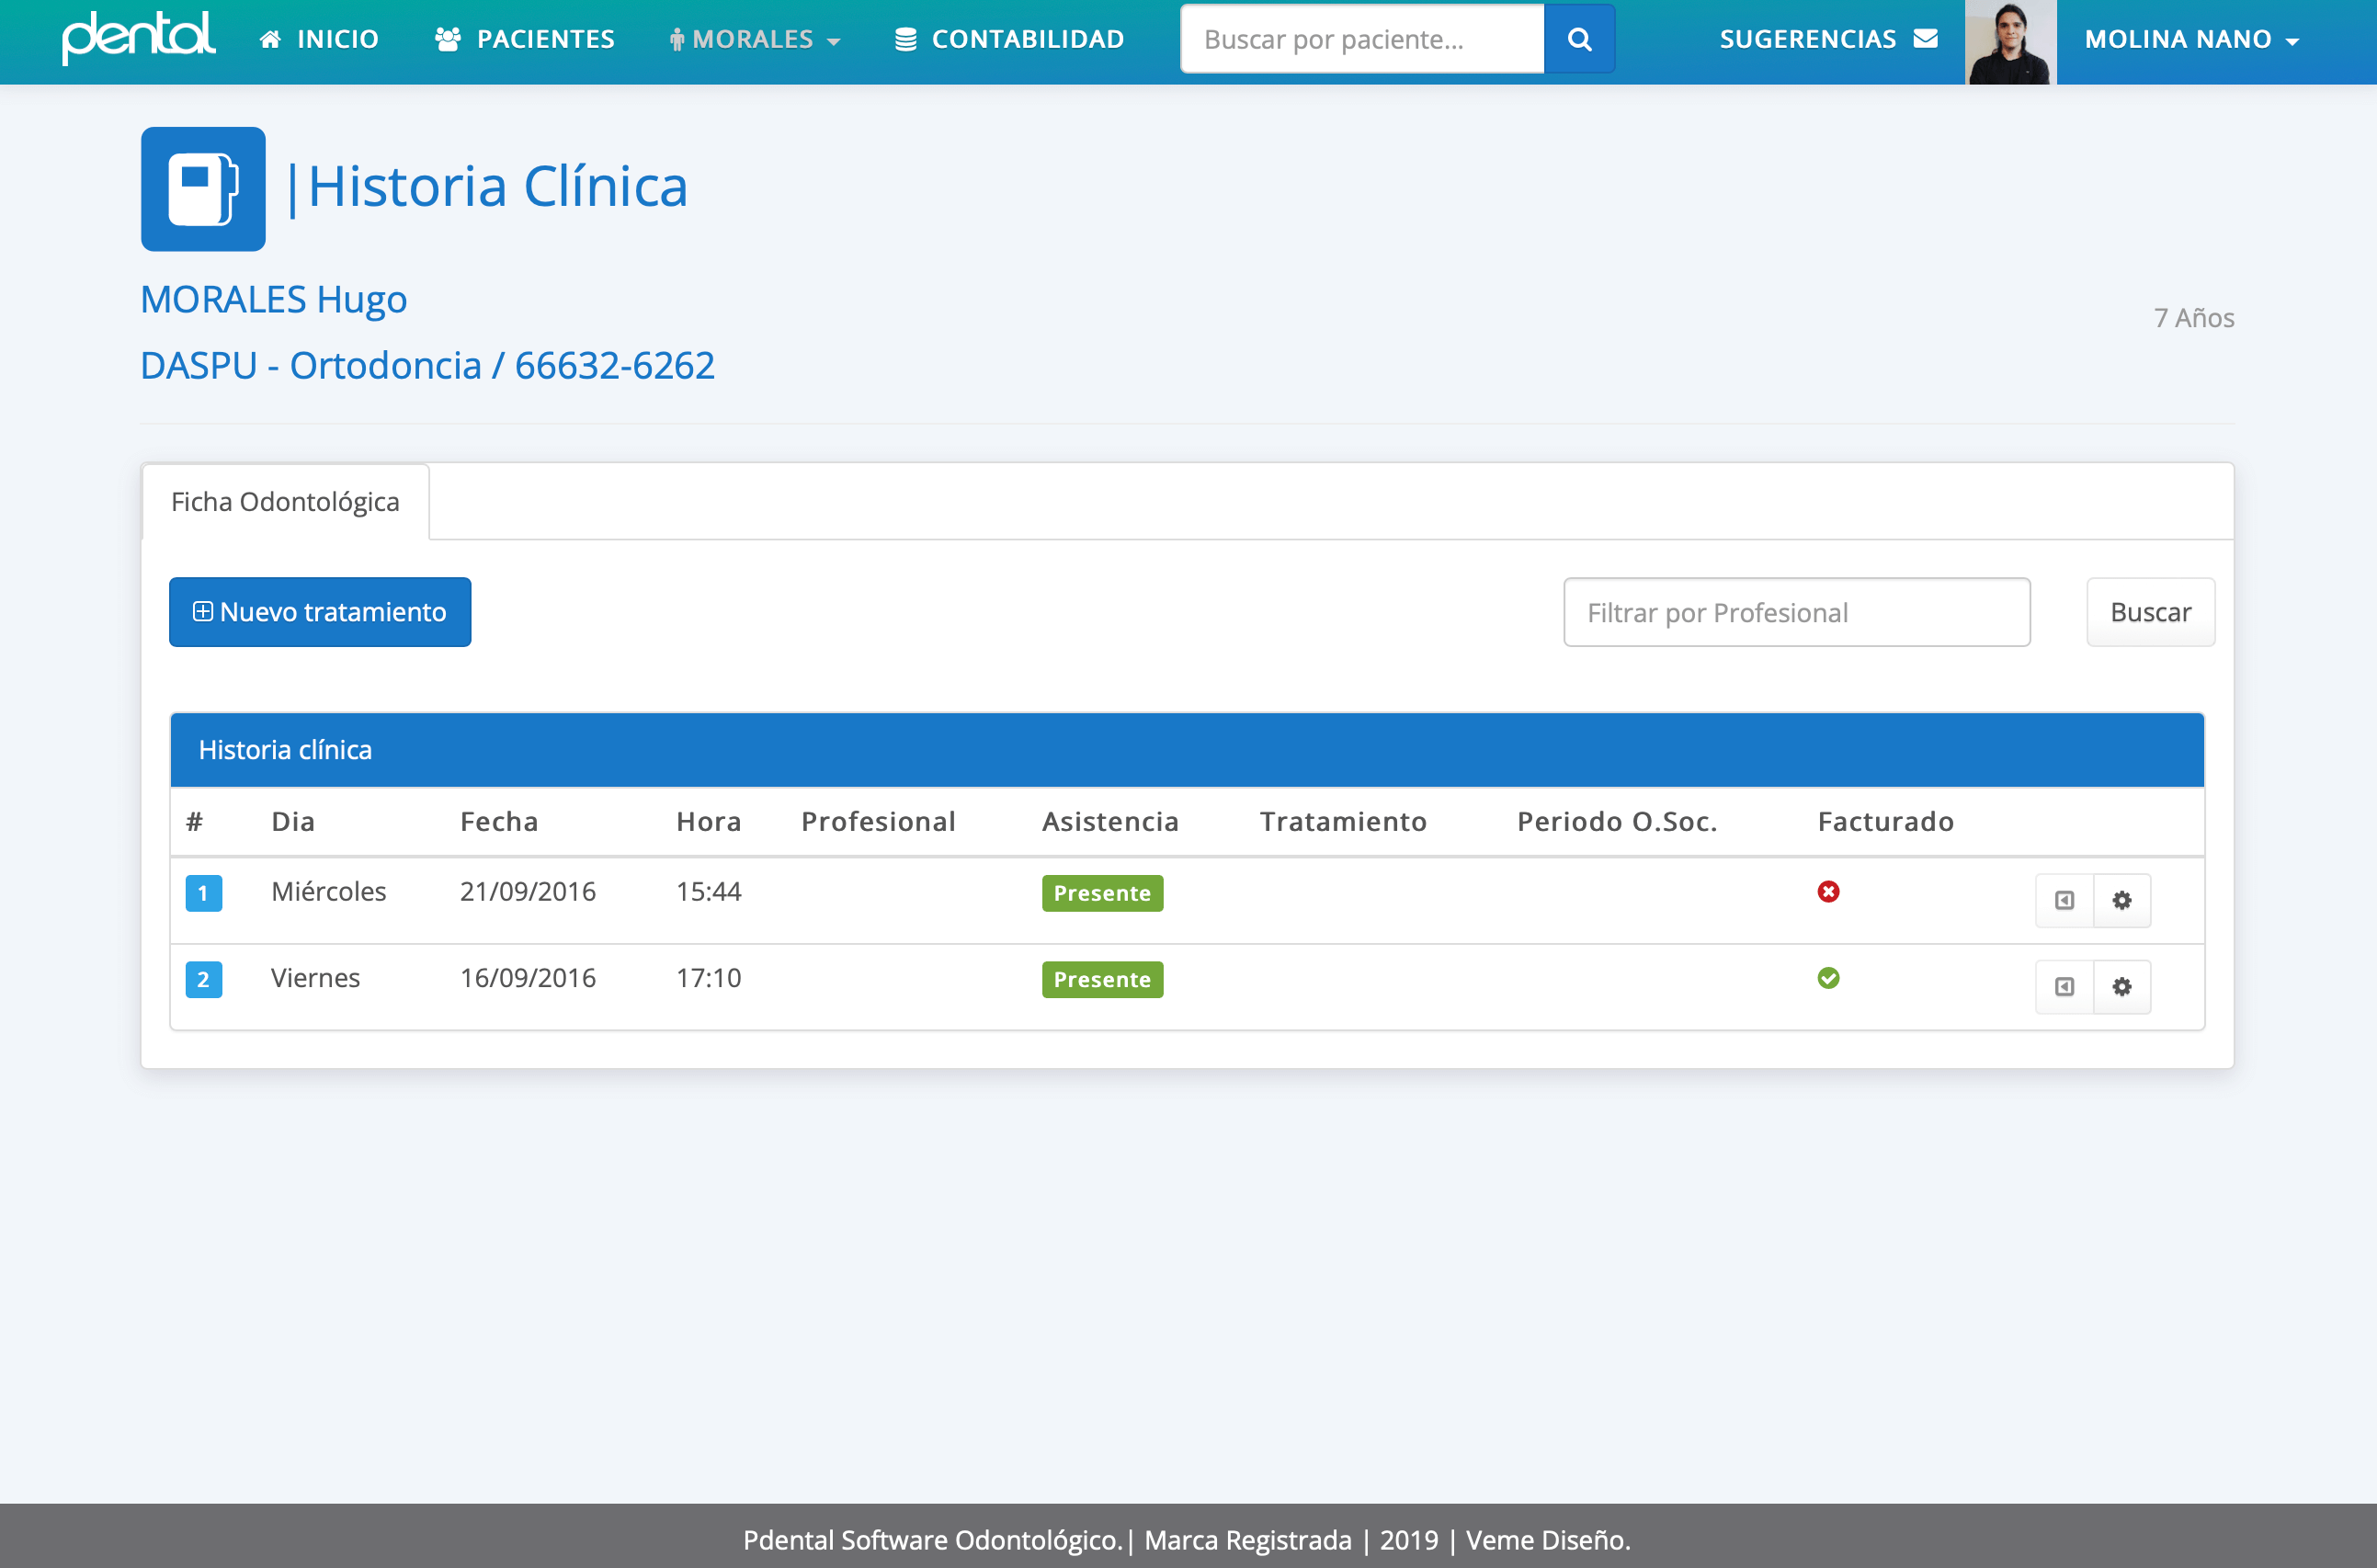Open CONTABILIDAD menu item

1009,39
